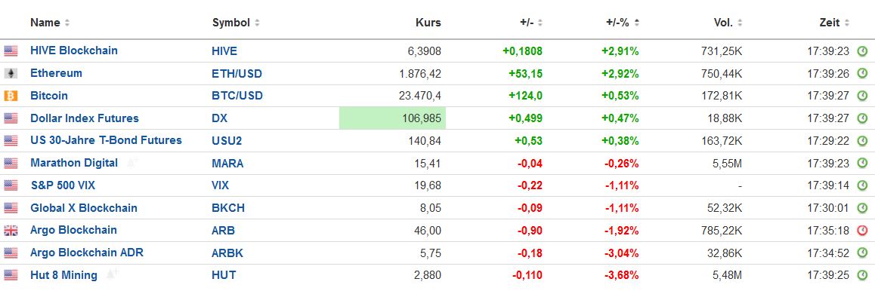Open the US 30-Jahre T-Bond Futures link

pyautogui.click(x=106, y=140)
